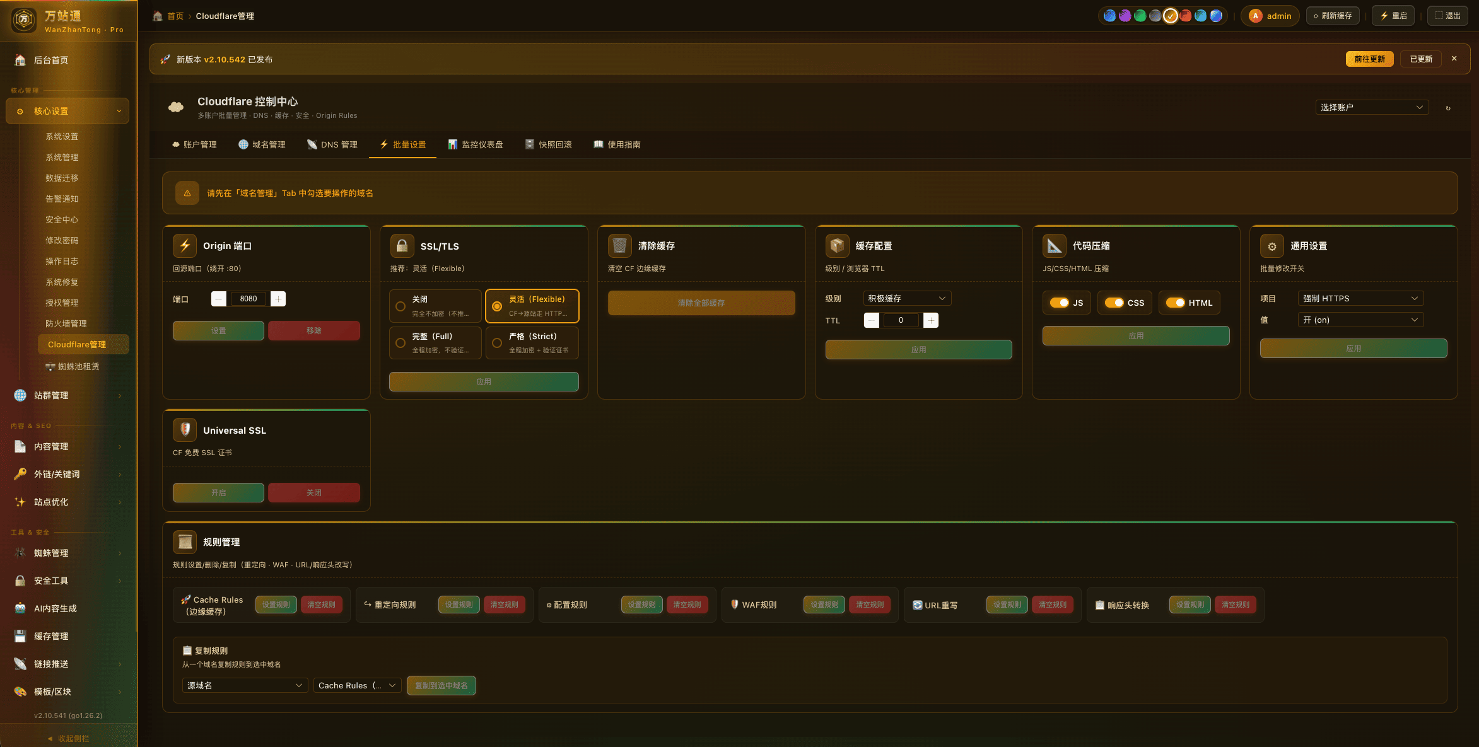
Task: Open 安全工具 via its lock icon
Action: coord(20,581)
